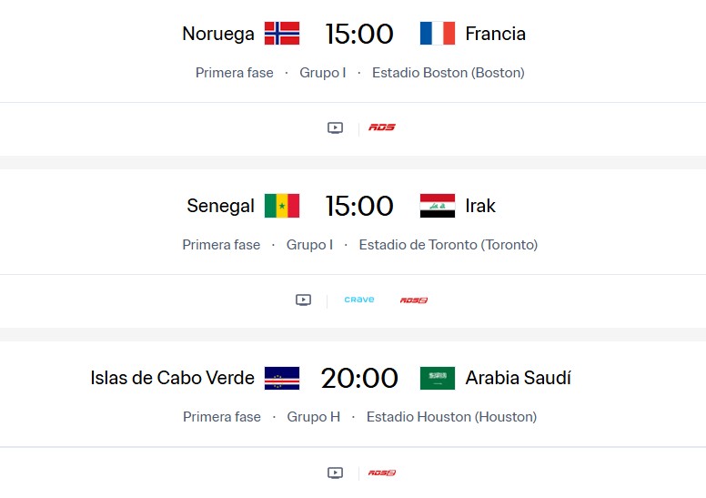This screenshot has height=498, width=706.
Task: Click the Norway flag icon
Action: pyautogui.click(x=282, y=34)
